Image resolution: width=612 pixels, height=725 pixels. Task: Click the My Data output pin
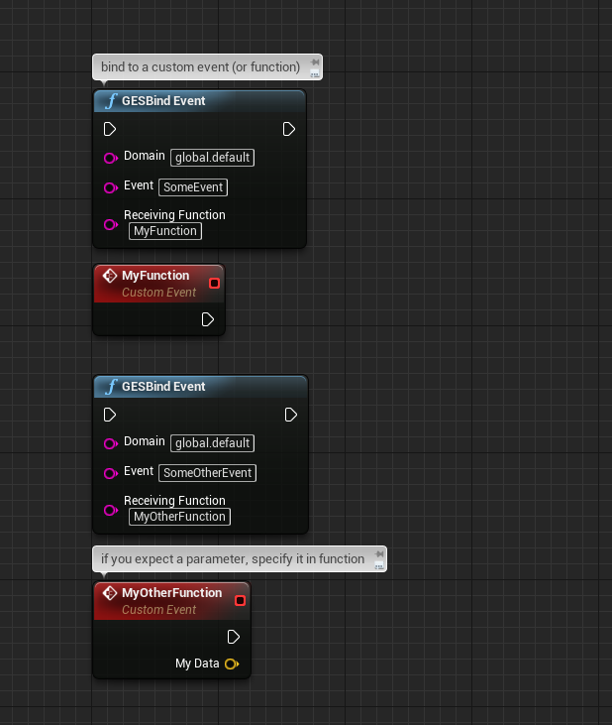coord(232,664)
